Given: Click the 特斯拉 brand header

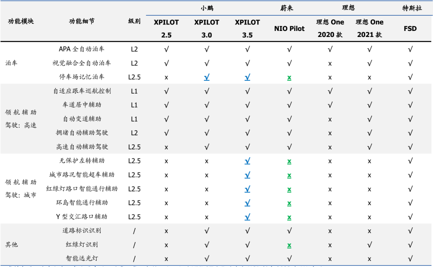Looking at the screenshot, I should pos(412,8).
